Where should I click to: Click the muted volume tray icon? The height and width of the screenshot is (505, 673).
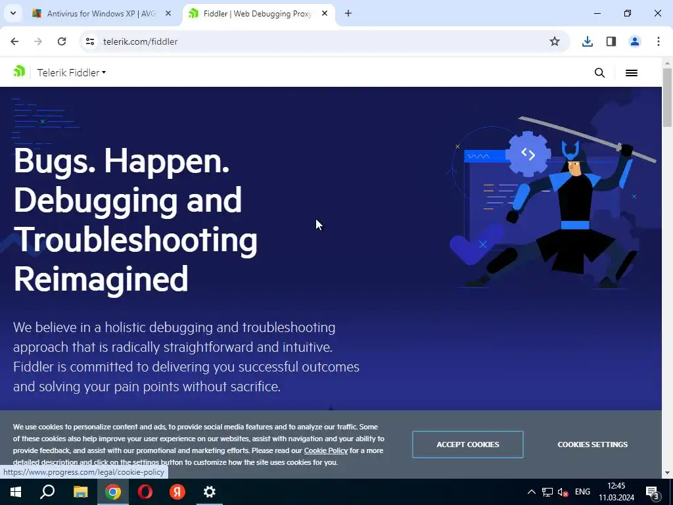pyautogui.click(x=563, y=492)
